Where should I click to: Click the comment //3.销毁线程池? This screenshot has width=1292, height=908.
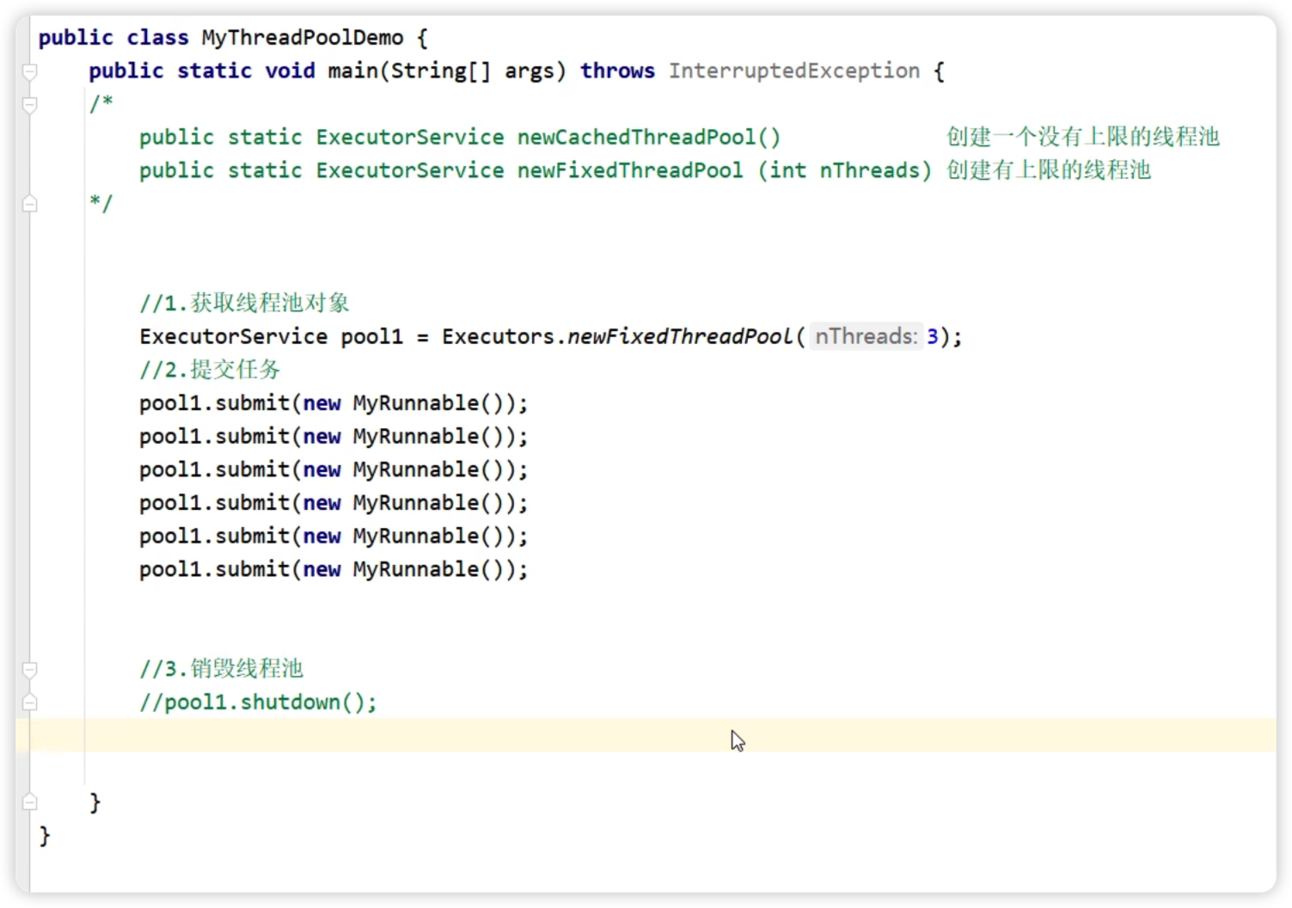point(221,669)
